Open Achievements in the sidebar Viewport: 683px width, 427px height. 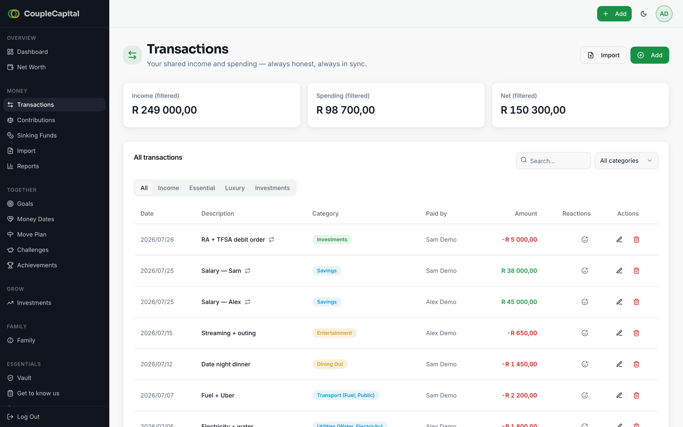tap(54, 265)
